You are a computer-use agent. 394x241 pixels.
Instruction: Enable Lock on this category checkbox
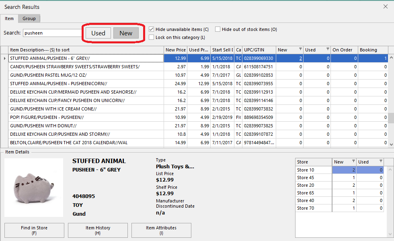151,37
